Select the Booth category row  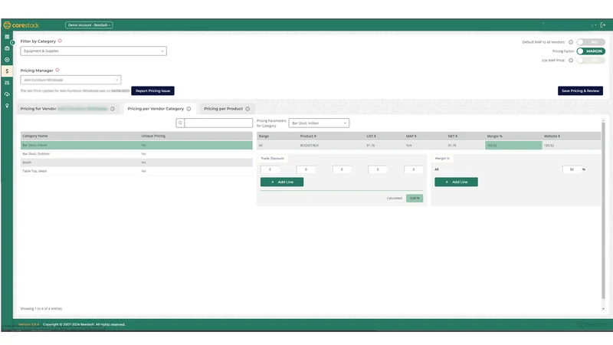click(x=136, y=163)
